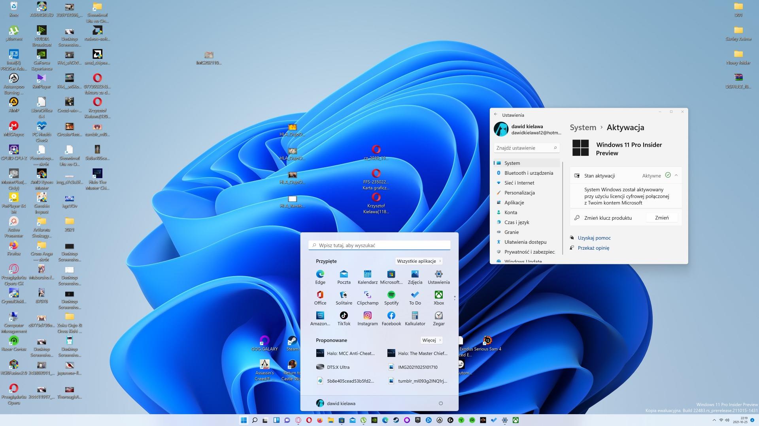Launch Clipchamp from Start menu
Viewport: 759px width, 426px height.
click(368, 298)
